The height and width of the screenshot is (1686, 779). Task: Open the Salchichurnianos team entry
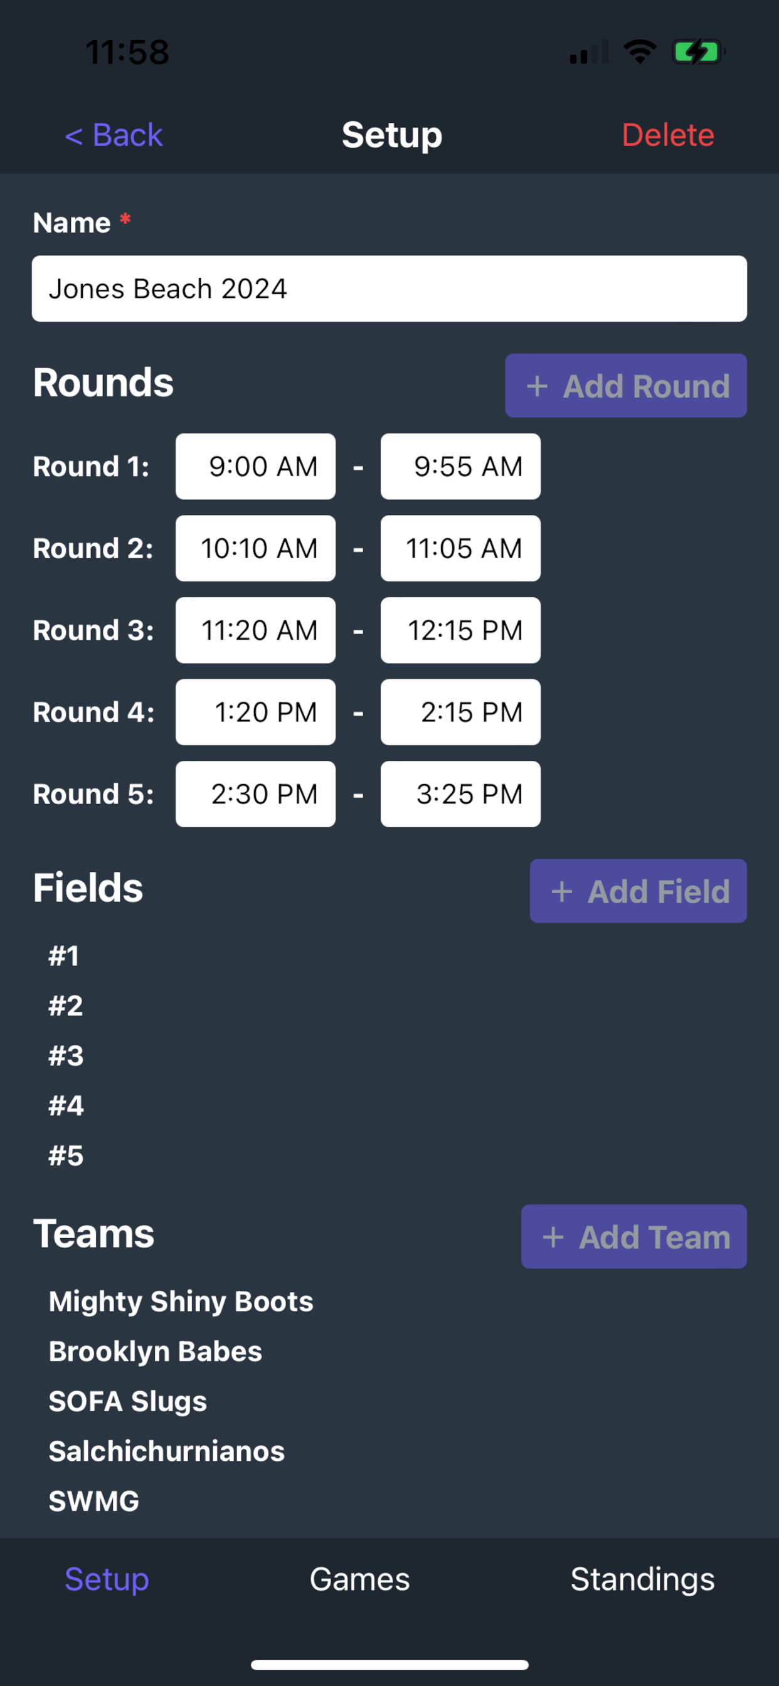coord(166,1451)
